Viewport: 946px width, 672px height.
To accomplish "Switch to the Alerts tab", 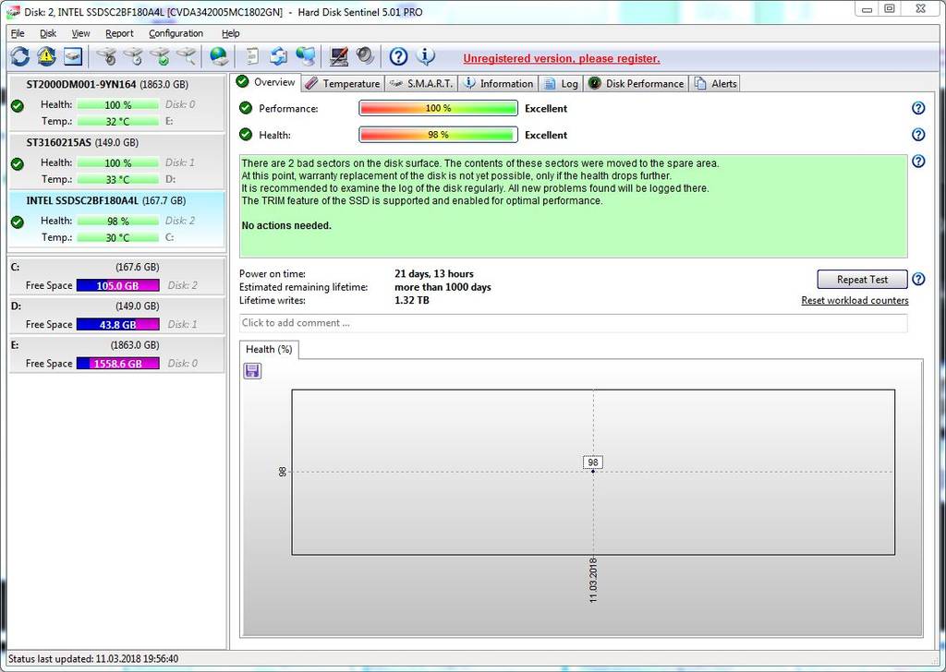I will coord(716,83).
